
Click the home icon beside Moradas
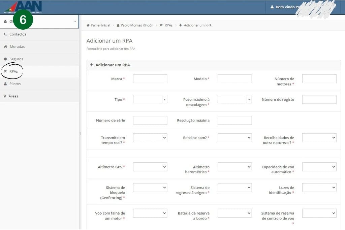pyautogui.click(x=5, y=47)
